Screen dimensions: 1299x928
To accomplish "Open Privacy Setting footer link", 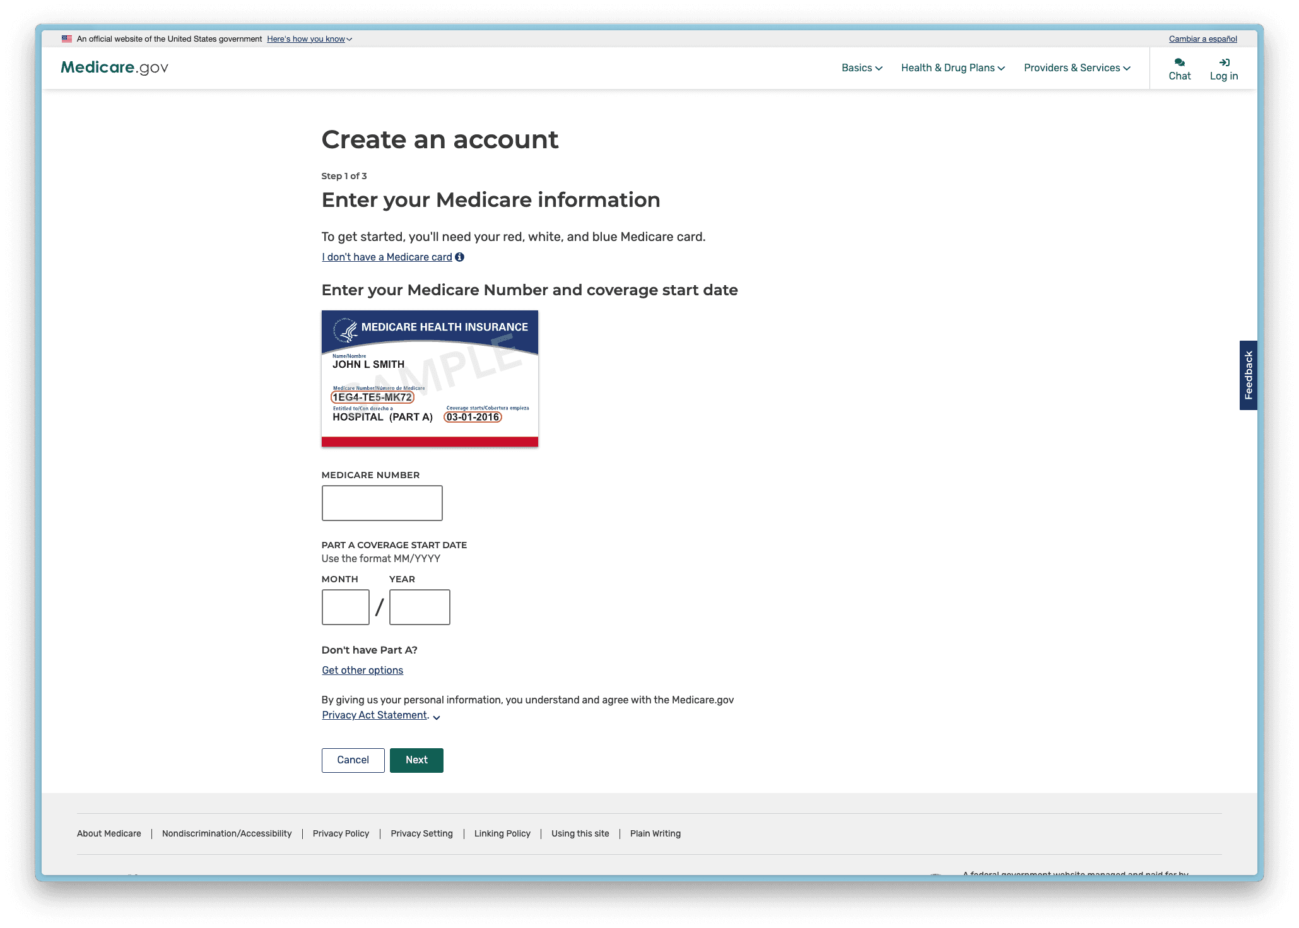I will (421, 833).
